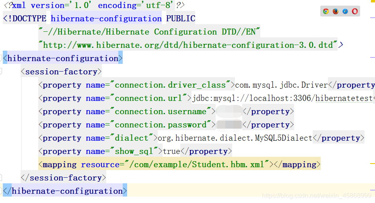Click the 'connection.driver_class' attribute value
This screenshot has width=375, height=203.
point(170,85)
